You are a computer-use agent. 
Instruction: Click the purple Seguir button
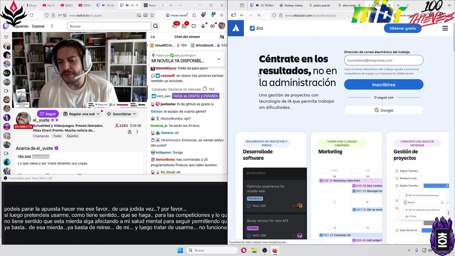coord(48,114)
